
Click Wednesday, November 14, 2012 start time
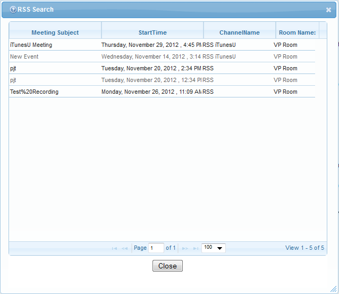click(x=151, y=56)
